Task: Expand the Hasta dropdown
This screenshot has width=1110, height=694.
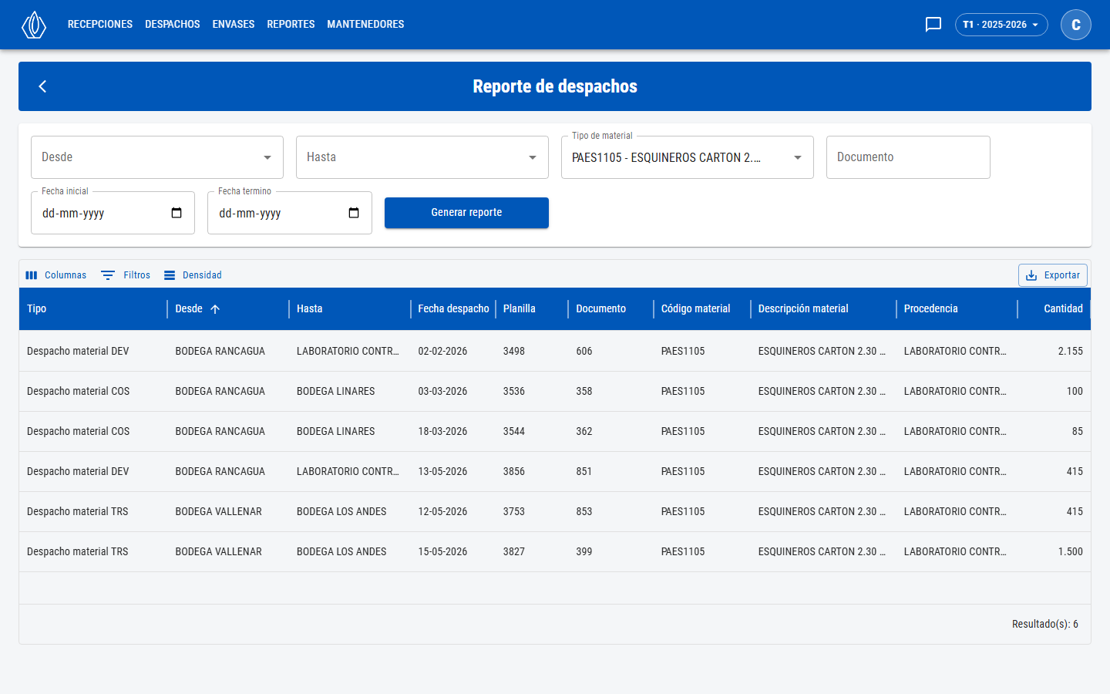Action: (422, 157)
